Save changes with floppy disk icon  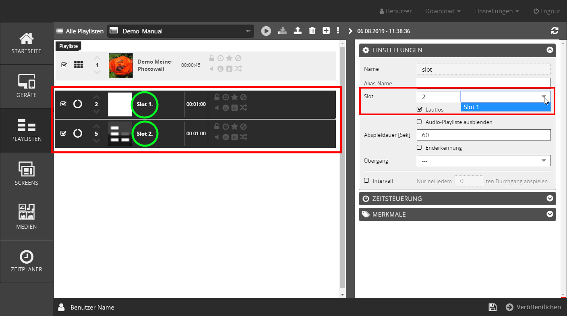click(493, 307)
